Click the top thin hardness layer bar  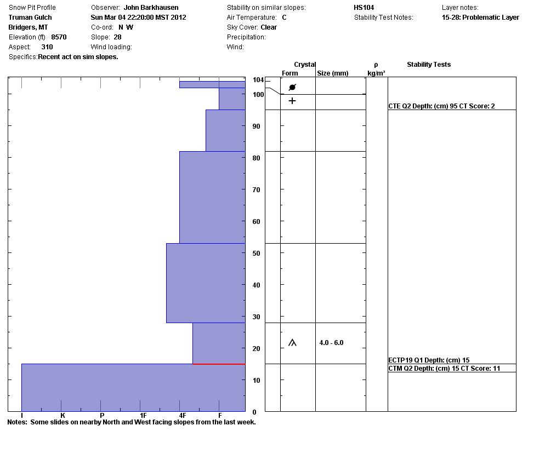[212, 84]
